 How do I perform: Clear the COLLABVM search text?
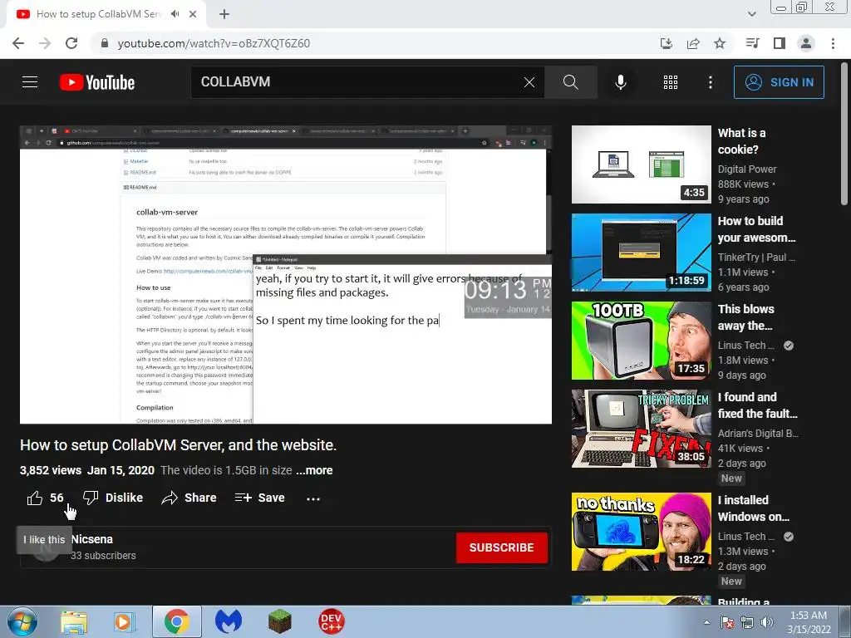pos(529,82)
